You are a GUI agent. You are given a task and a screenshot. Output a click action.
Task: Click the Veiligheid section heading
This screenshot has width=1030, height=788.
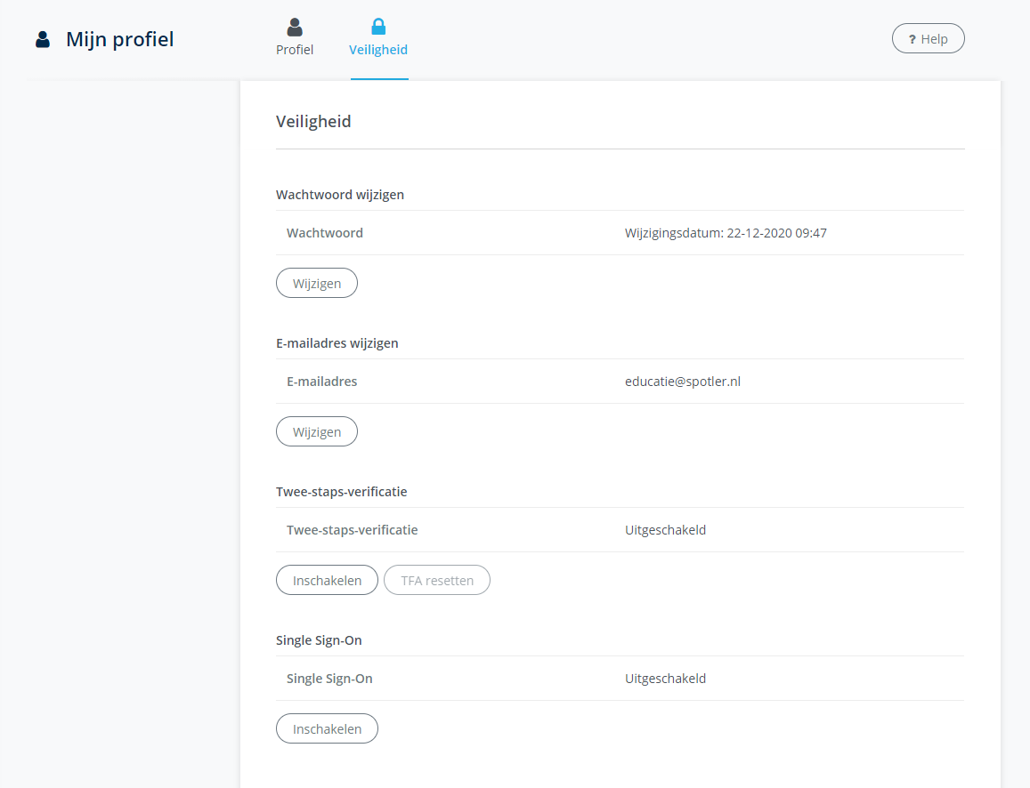click(313, 121)
